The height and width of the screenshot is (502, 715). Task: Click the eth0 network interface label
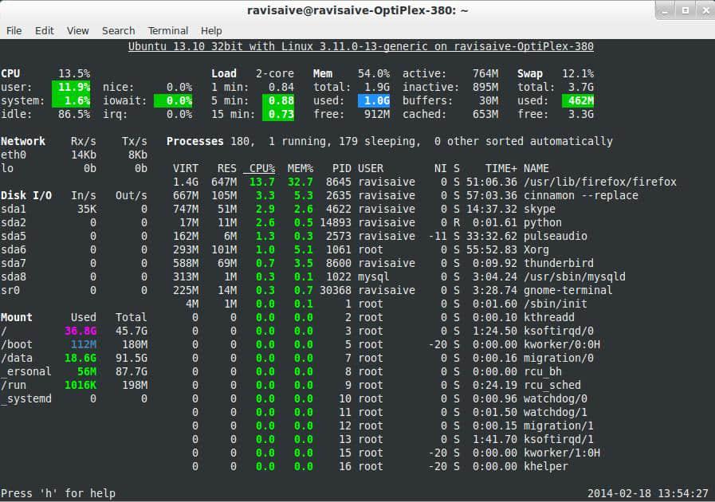[x=14, y=155]
